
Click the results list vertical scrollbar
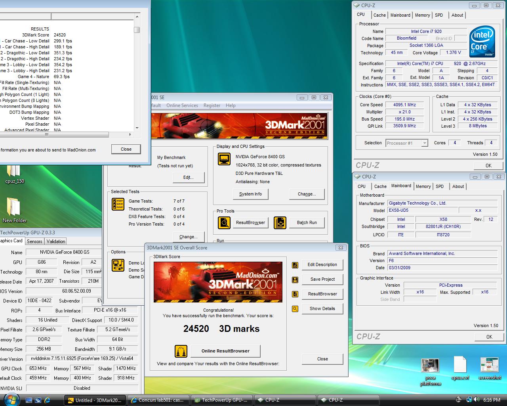tap(137, 71)
